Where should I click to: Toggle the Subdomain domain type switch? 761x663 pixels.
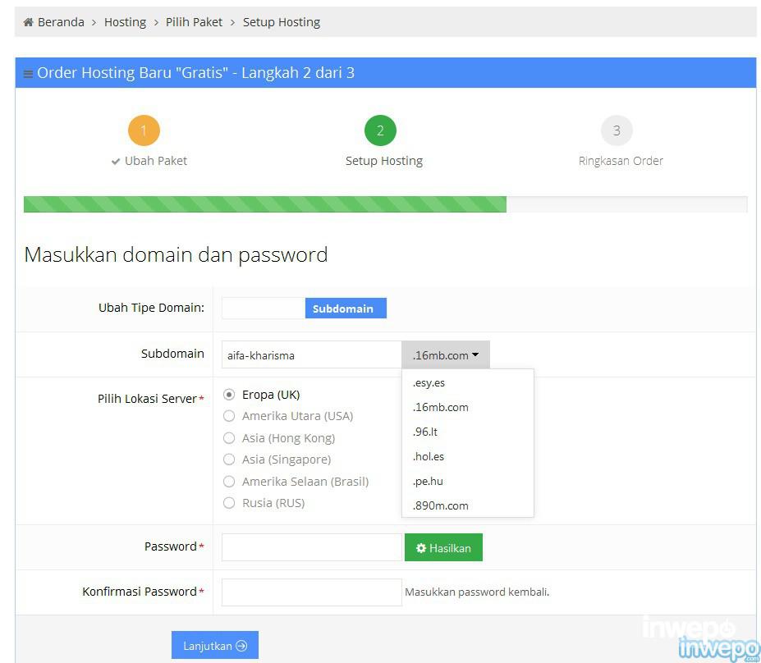(346, 309)
